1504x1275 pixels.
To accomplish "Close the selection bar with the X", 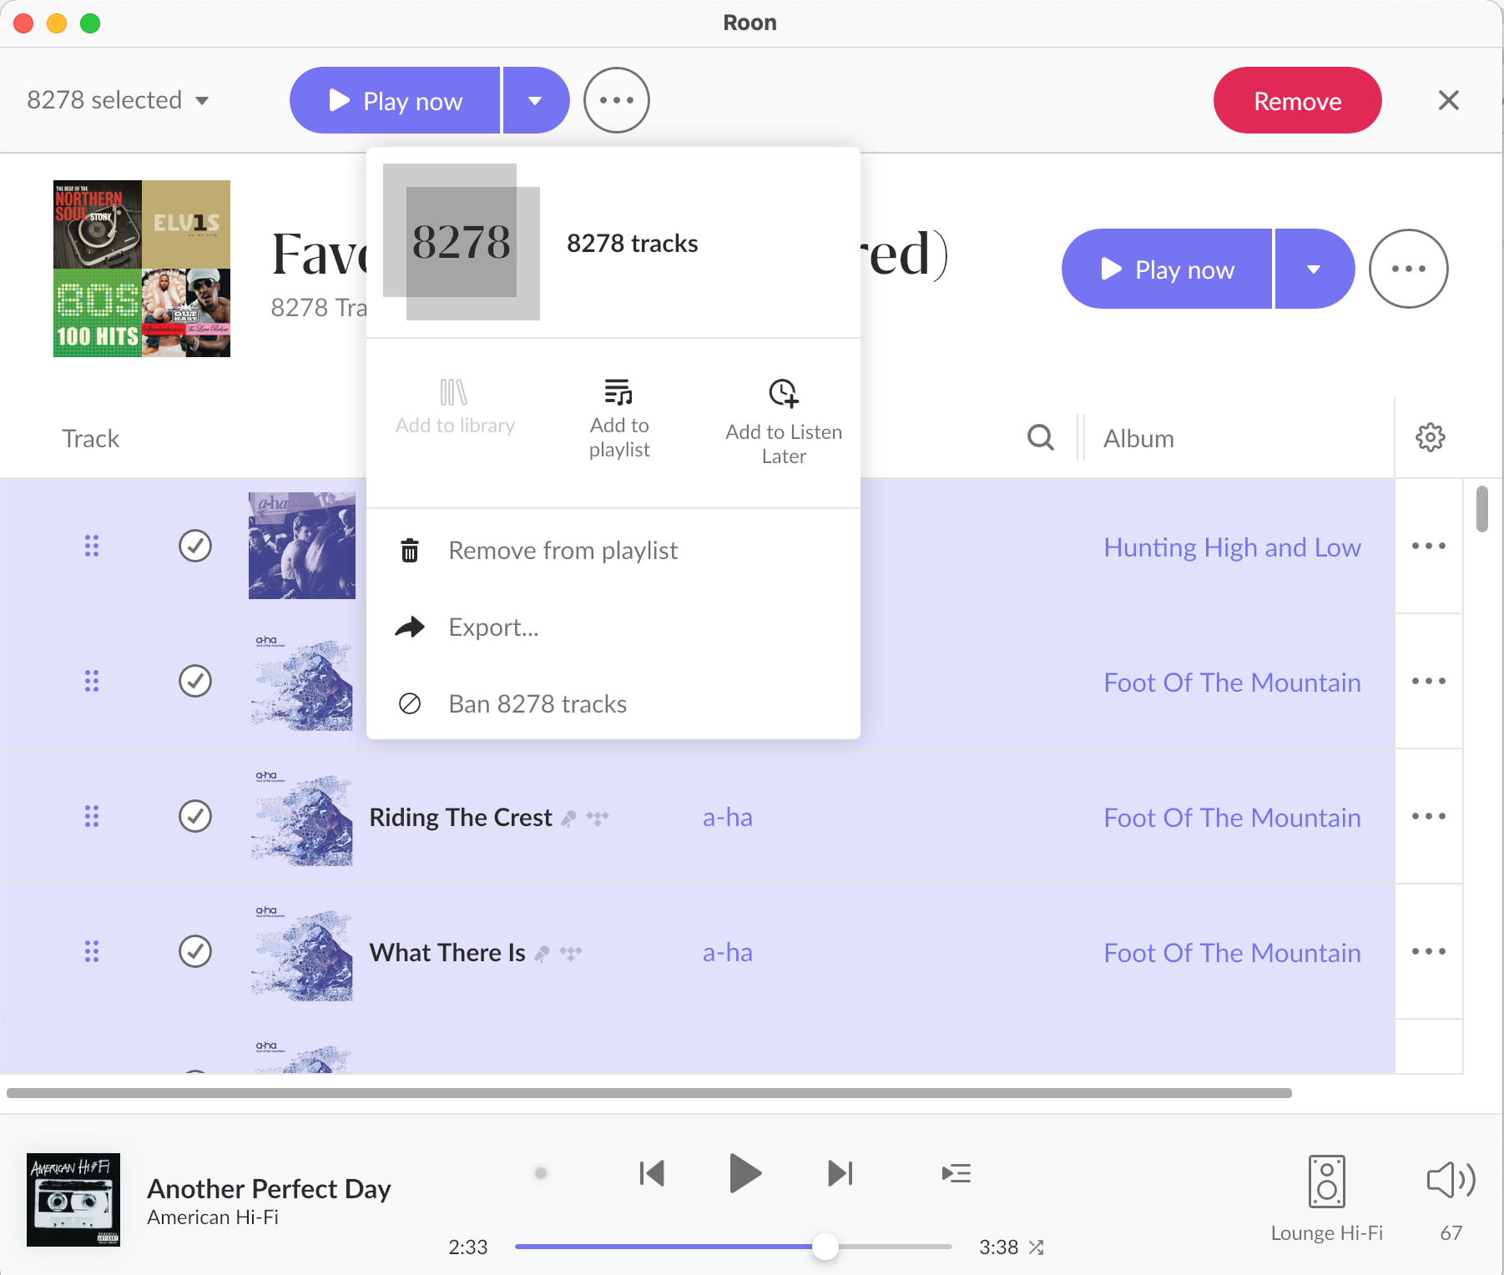I will click(x=1448, y=100).
